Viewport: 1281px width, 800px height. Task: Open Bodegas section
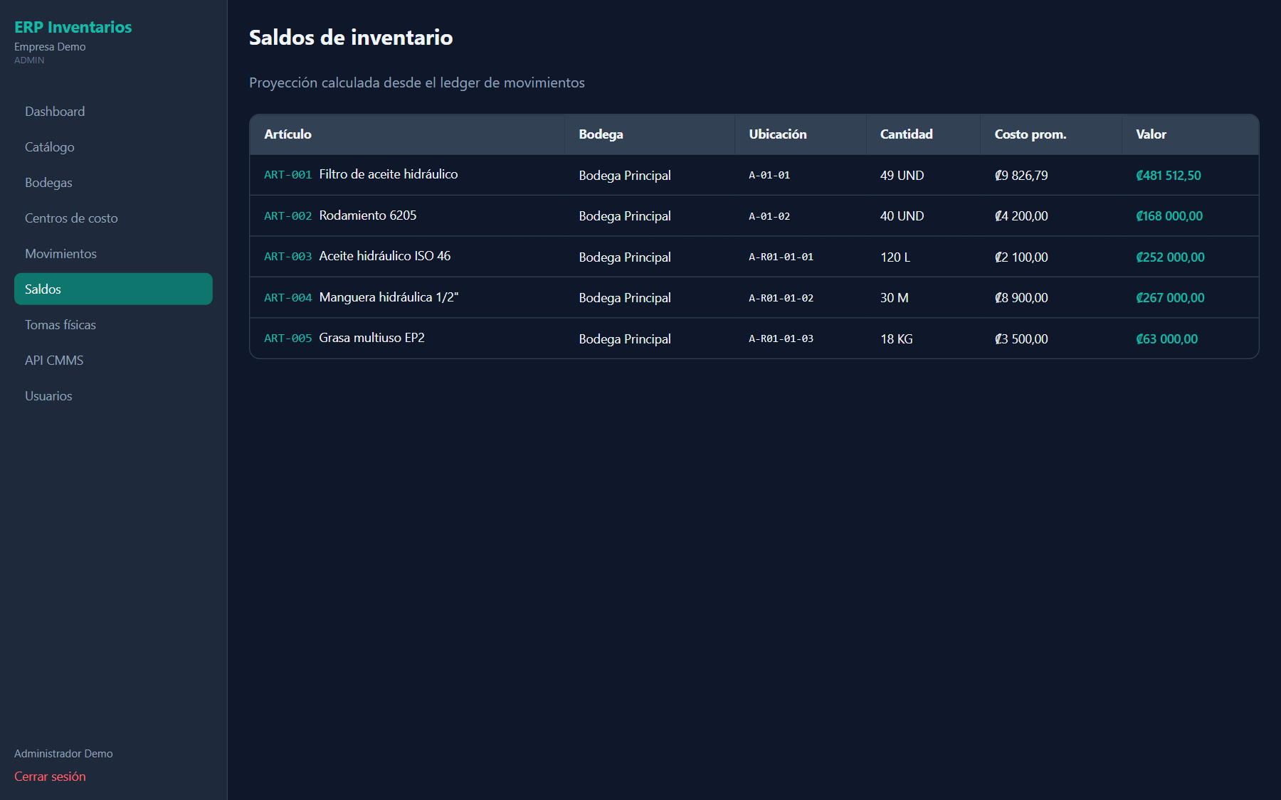(113, 183)
